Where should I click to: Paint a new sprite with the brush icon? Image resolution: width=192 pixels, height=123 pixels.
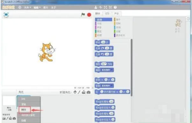point(79,92)
